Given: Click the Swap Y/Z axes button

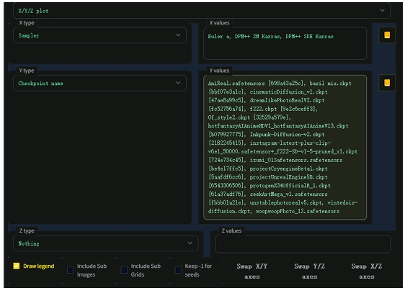Looking at the screenshot, I should (309, 271).
